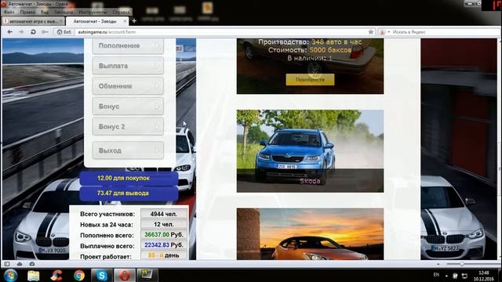Click the forward navigation arrow
The image size is (502, 282).
[x=21, y=32]
